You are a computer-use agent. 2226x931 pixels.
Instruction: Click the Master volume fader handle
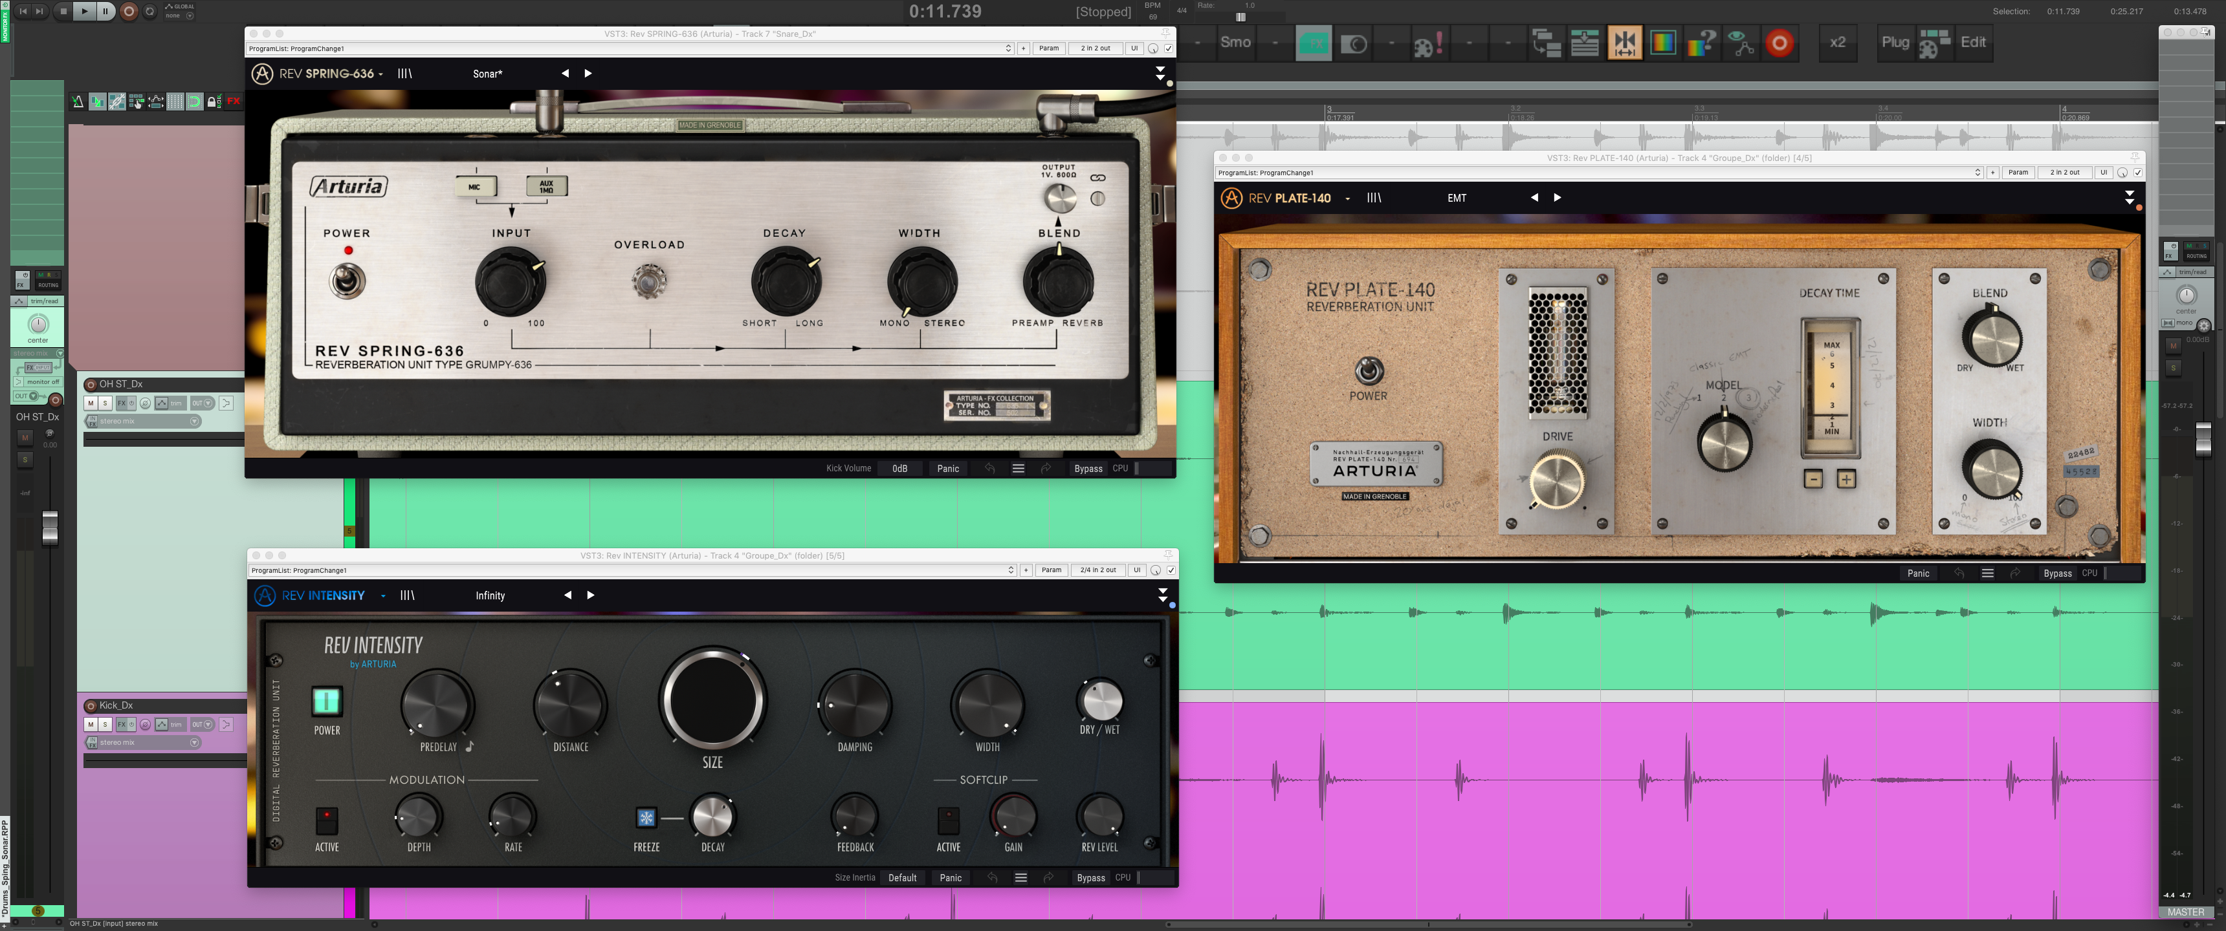point(2203,439)
